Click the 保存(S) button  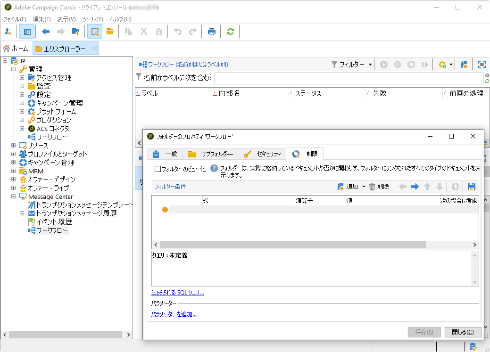[x=424, y=332]
